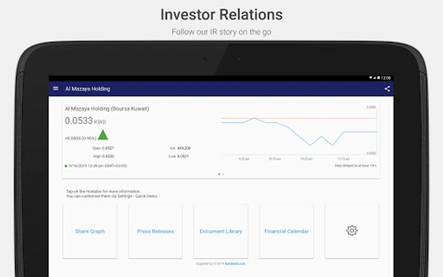443x277 pixels.
Task: Tap the Al Mazaya Holding (Boursa Kuwait) label
Action: click(x=107, y=109)
